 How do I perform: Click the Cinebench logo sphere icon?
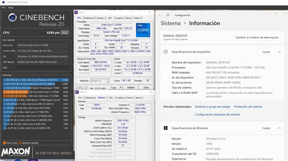[x=13, y=18]
